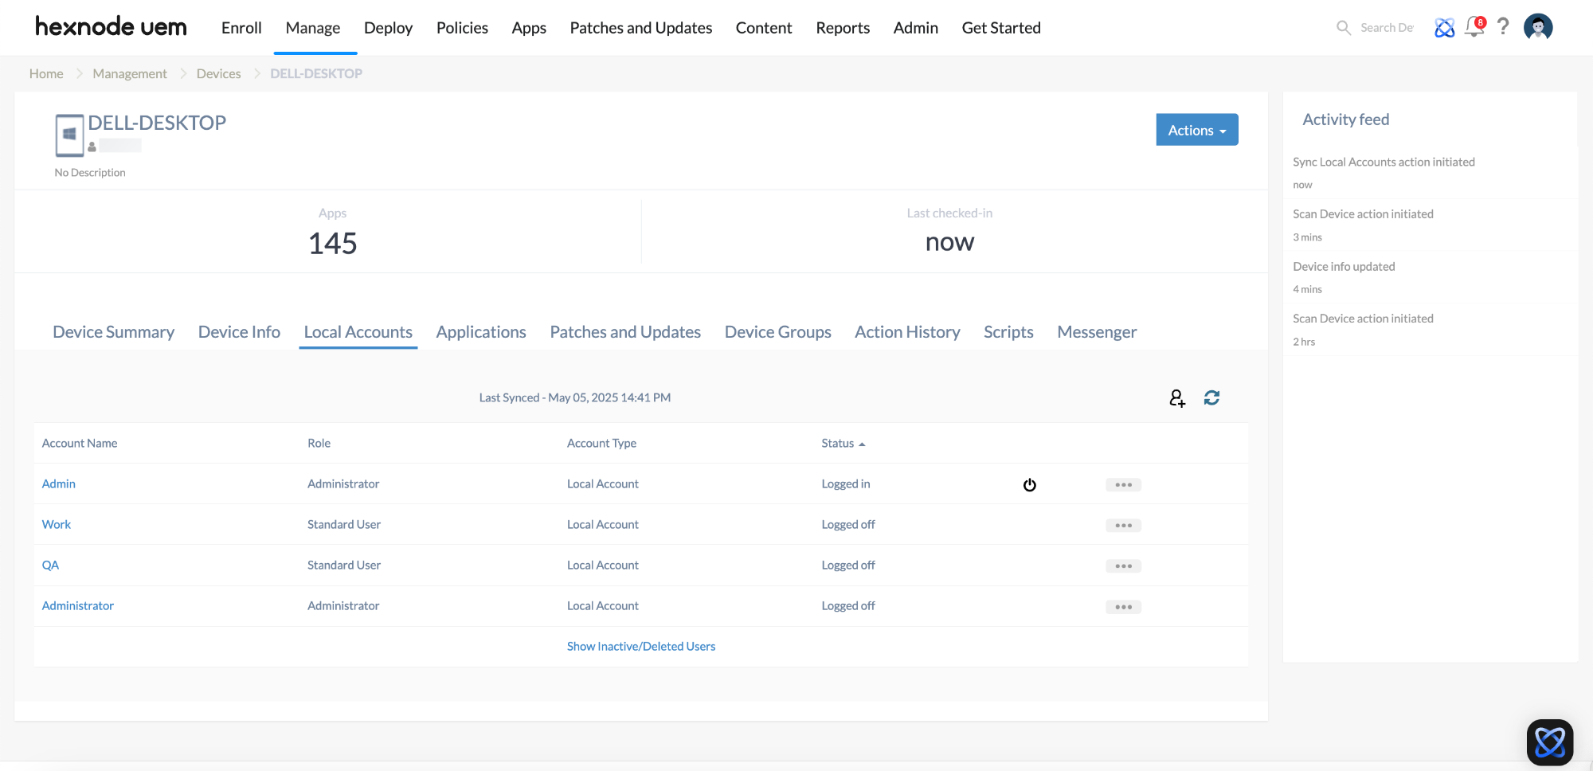Open the notifications bell icon
Screen dimensions: 1593x771
pos(1474,27)
